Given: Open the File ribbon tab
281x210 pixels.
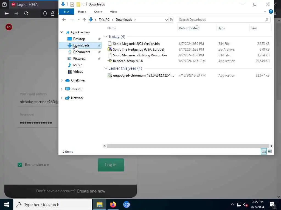Looking at the screenshot, I should [66, 12].
